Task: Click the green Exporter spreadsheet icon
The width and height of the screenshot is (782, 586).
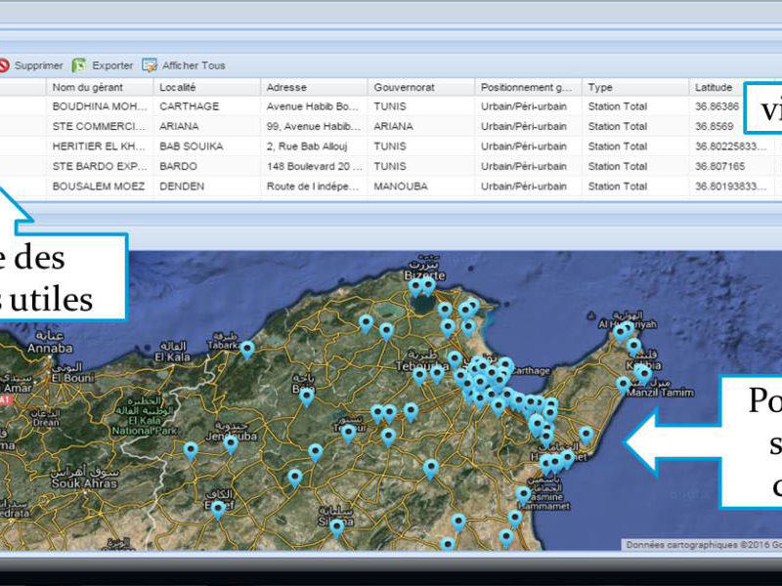Action: pos(79,65)
